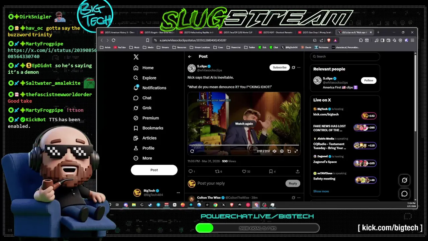Click the address bar URL

(x=193, y=40)
